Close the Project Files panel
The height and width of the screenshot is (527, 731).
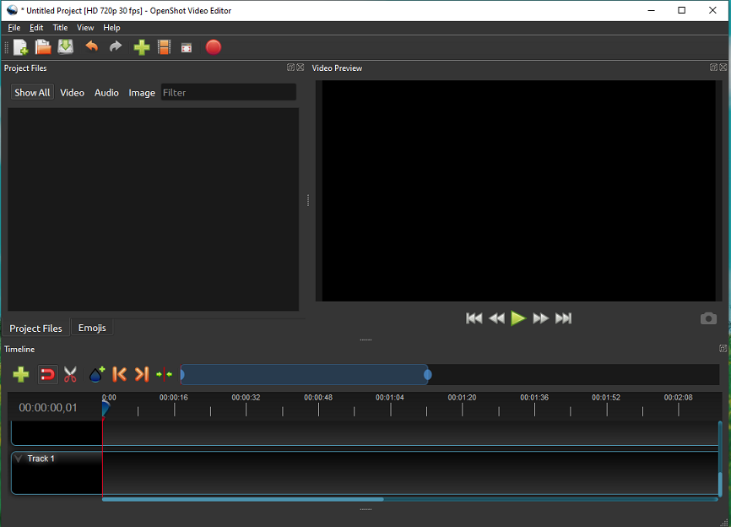[x=301, y=68]
